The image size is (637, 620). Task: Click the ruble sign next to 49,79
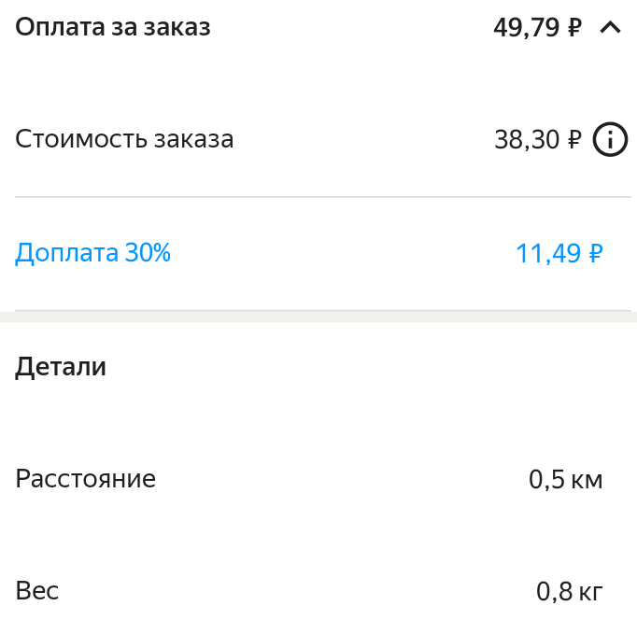pos(574,28)
